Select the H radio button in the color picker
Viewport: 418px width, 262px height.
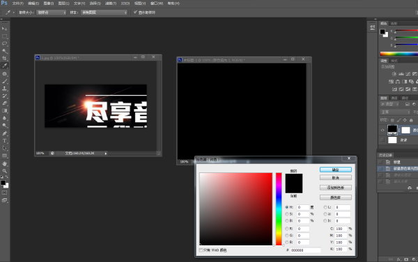(x=287, y=207)
